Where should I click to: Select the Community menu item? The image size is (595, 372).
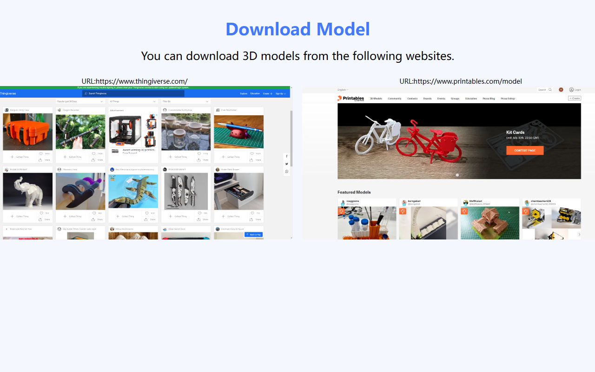point(394,99)
